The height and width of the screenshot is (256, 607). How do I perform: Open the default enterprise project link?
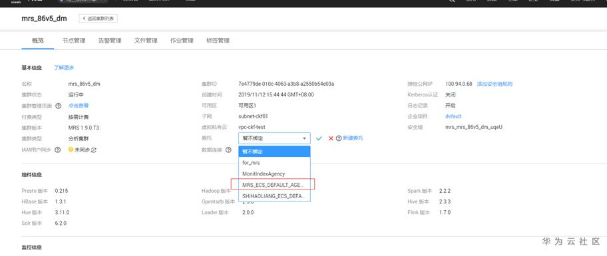[x=453, y=116]
